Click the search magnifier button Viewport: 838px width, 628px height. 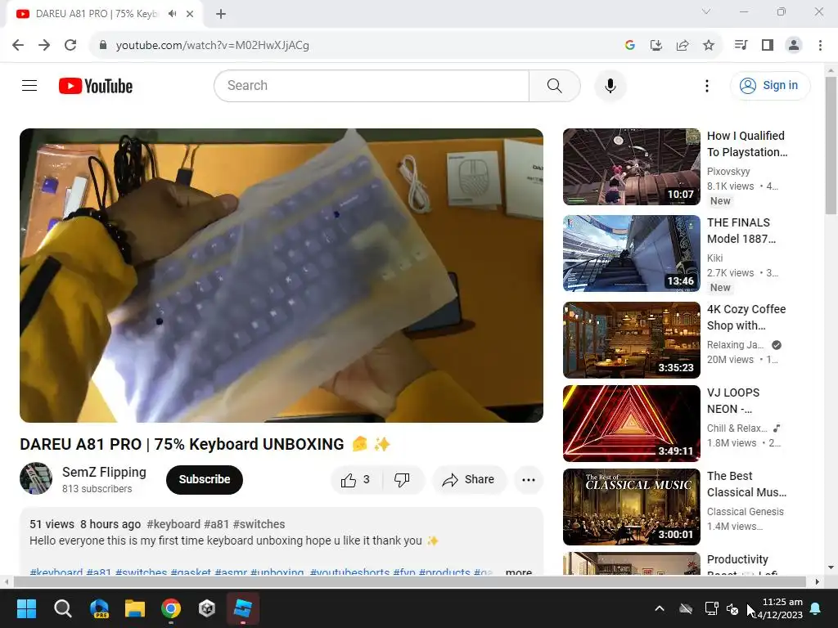(x=554, y=85)
